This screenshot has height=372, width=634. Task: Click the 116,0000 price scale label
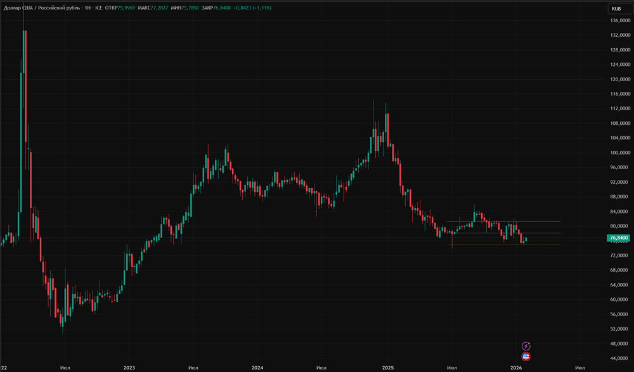point(620,94)
